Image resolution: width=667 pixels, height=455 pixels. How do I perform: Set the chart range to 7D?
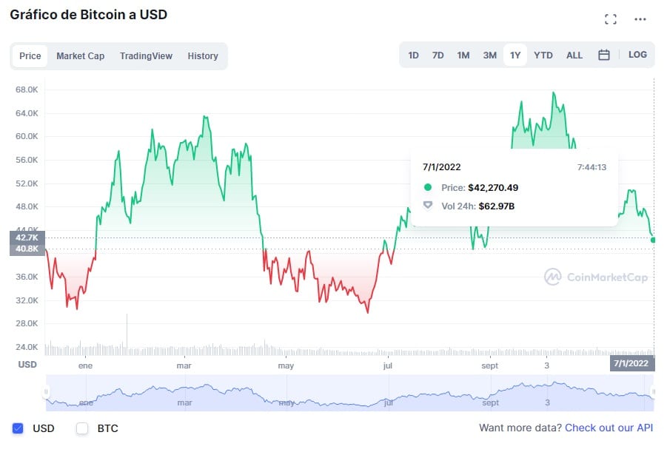tap(438, 55)
